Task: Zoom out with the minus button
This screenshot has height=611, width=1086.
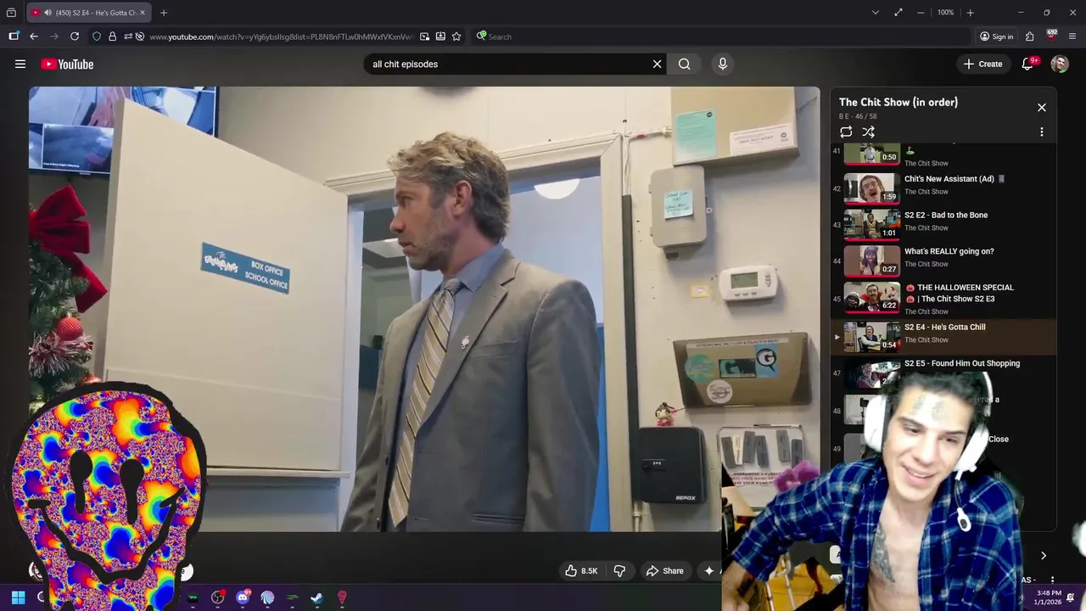Action: (921, 13)
